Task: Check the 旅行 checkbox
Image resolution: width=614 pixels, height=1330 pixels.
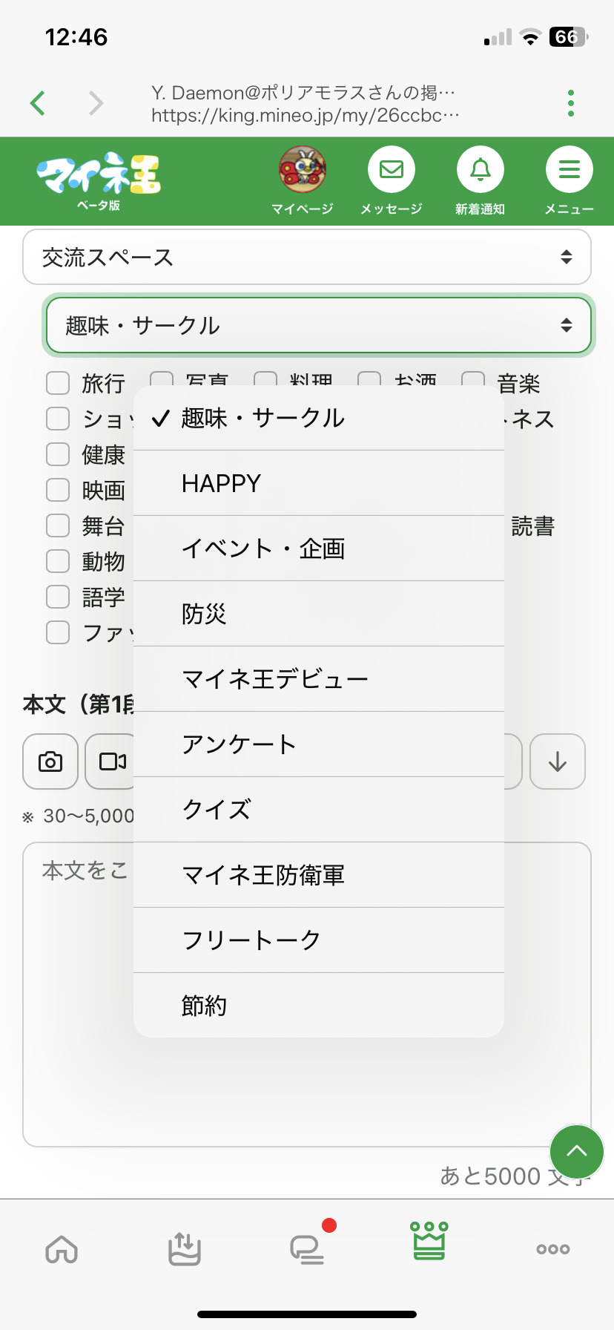Action: tap(58, 383)
